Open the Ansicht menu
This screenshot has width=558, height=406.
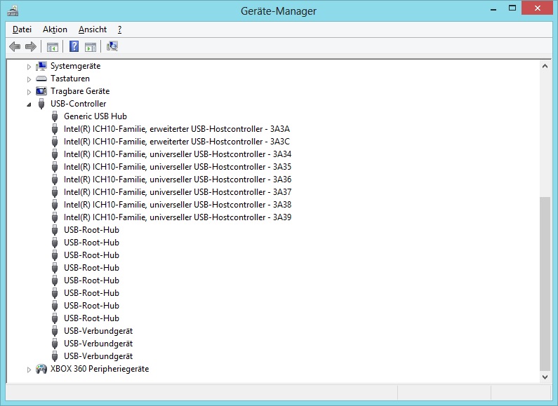93,29
